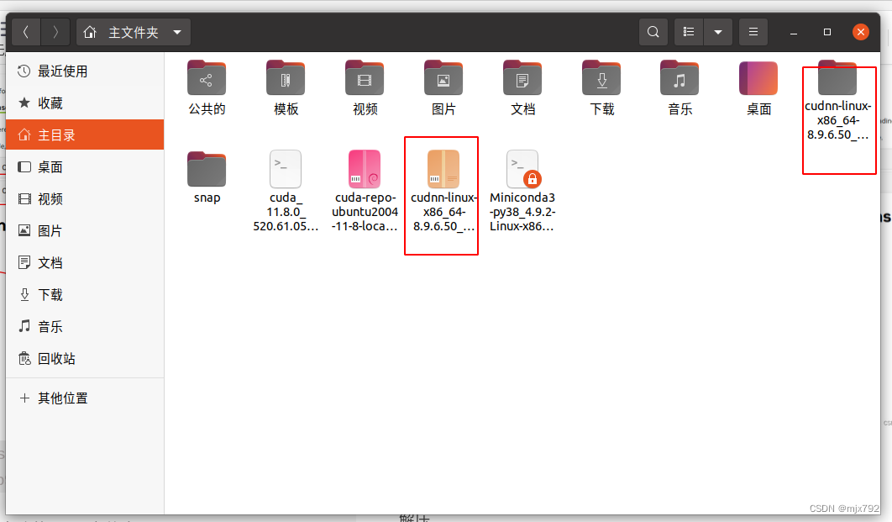892x522 pixels.
Task: Open the 主文件夹 path dropdown arrow
Action: 177,32
